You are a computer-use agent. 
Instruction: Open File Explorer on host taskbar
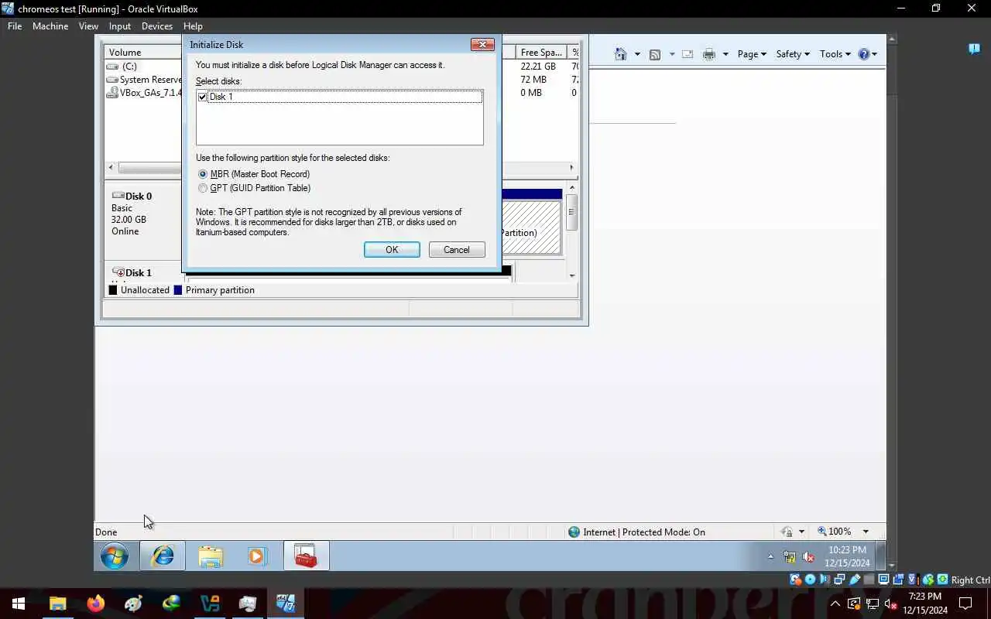(58, 604)
